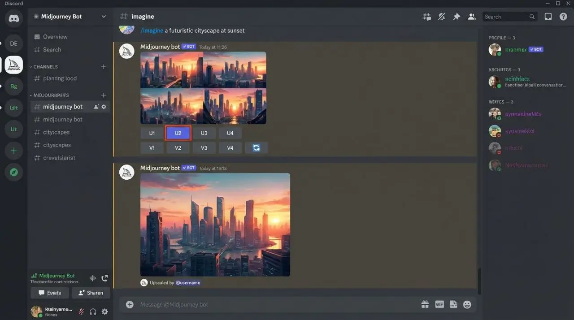Click the U2 upscale button

coord(178,133)
